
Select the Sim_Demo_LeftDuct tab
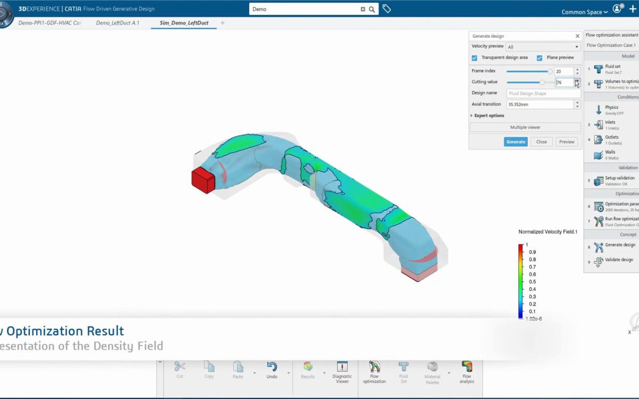[184, 23]
